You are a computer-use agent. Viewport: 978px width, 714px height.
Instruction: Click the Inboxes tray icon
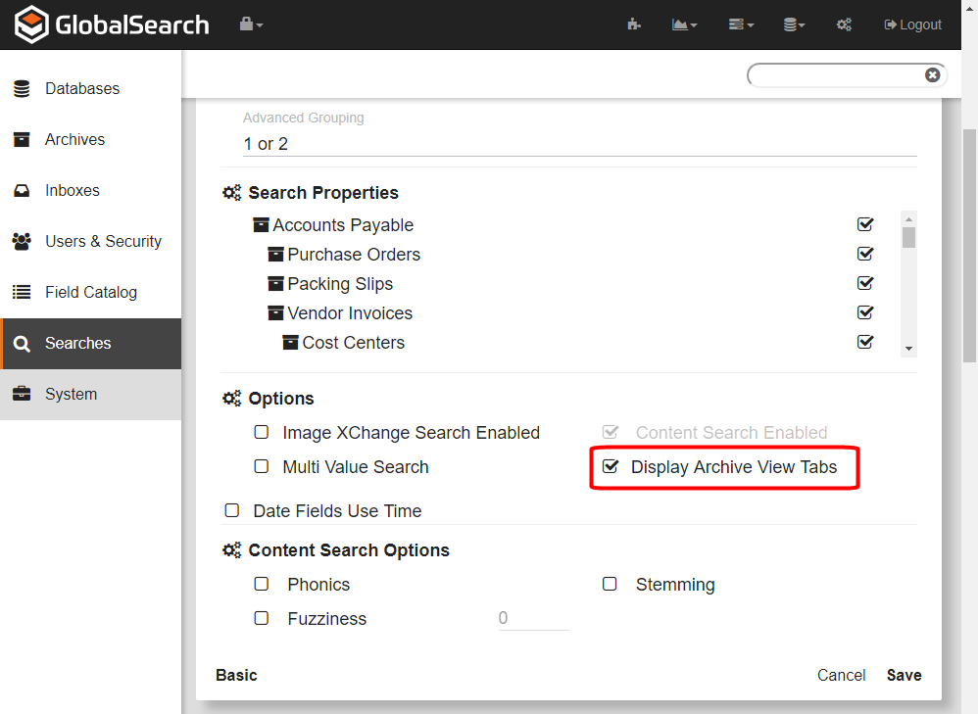[x=22, y=190]
